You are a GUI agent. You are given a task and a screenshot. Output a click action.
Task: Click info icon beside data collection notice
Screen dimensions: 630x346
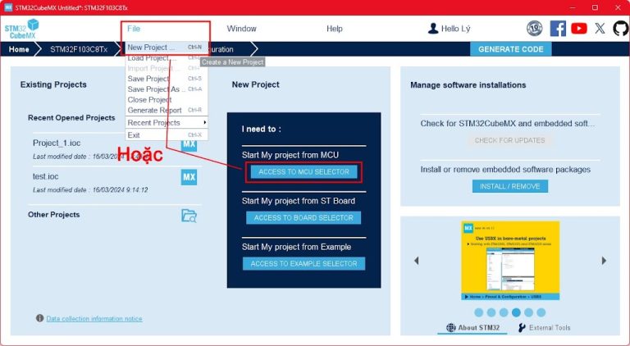click(39, 318)
